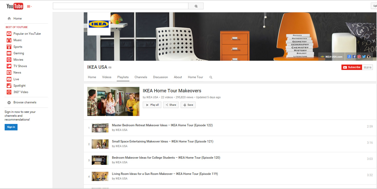This screenshot has height=189, width=377.
Task: Click the YouTube logo
Action: (15, 6)
